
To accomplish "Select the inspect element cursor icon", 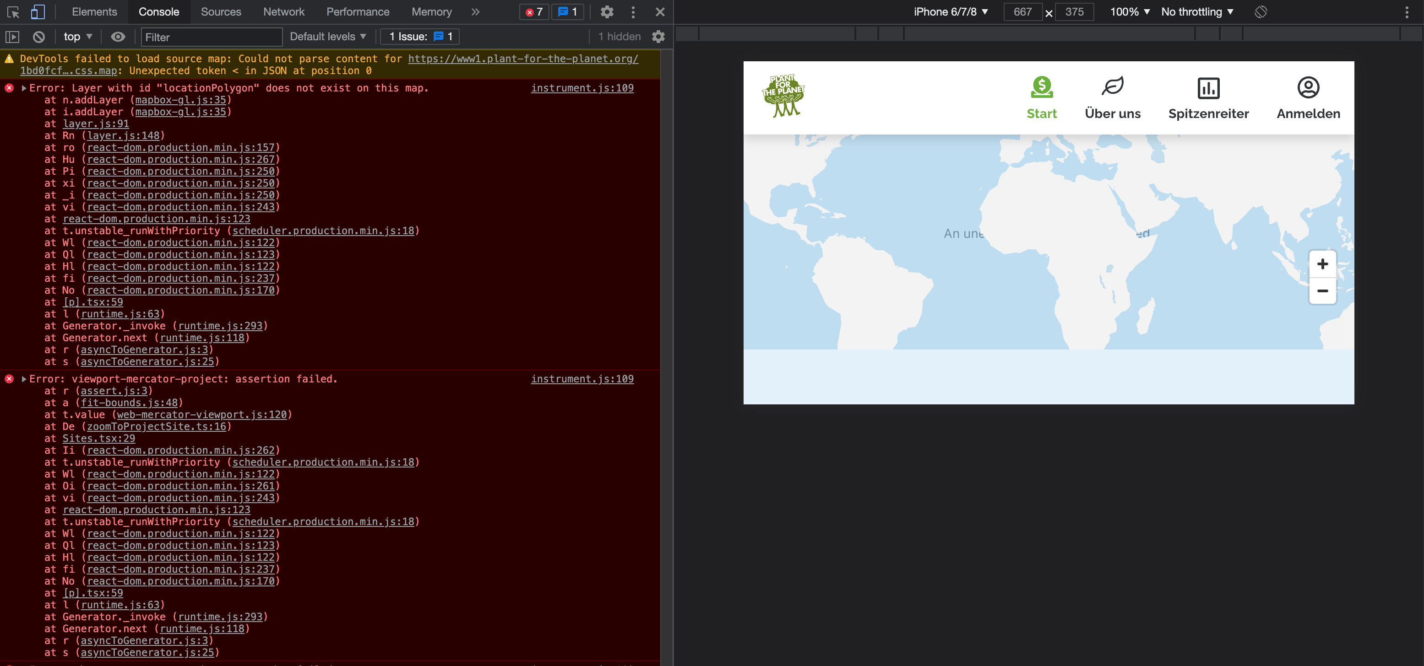I will (13, 11).
